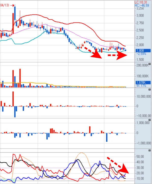The width and height of the screenshot is (152, 184).
Task: Click the 40,00 oscillator axis label
Action: coord(140,162)
